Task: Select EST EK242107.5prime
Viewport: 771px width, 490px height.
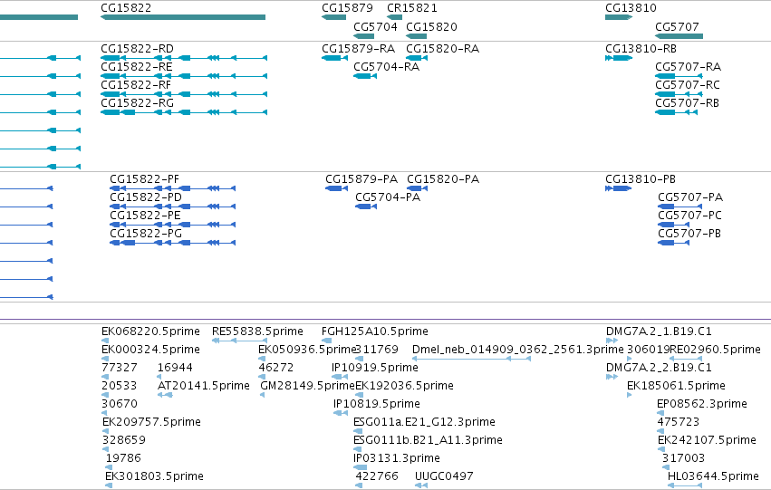Action: [x=661, y=450]
